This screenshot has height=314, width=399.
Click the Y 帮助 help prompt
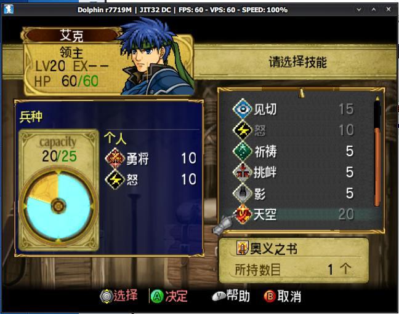click(x=231, y=296)
